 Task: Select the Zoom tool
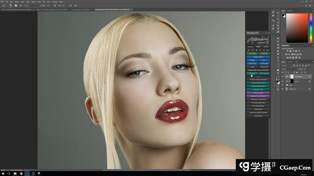click(x=278, y=73)
